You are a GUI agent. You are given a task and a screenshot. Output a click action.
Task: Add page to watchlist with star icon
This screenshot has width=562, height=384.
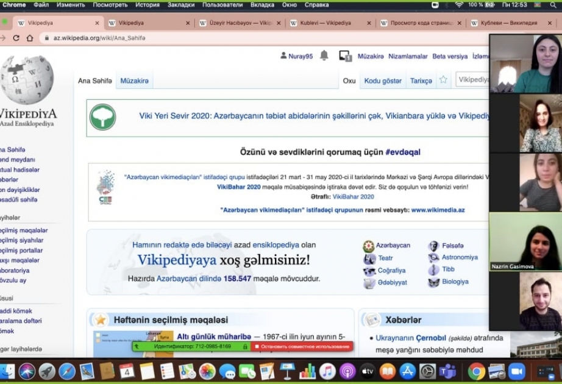tap(443, 80)
